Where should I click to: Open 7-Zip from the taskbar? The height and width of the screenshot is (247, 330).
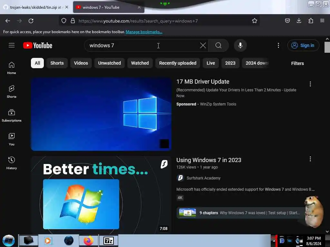(109, 241)
